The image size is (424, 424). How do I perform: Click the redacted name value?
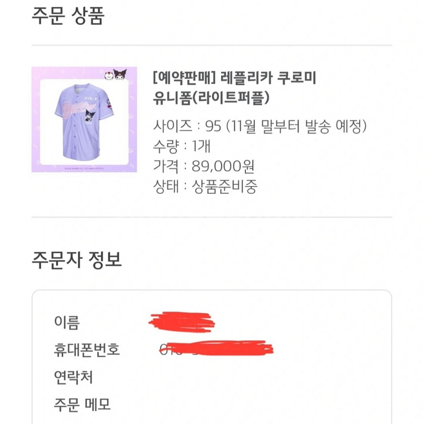click(179, 321)
